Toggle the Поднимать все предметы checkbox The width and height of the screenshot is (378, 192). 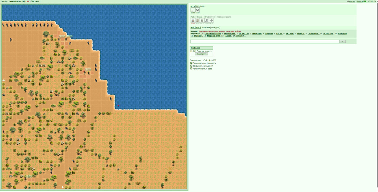(191, 63)
